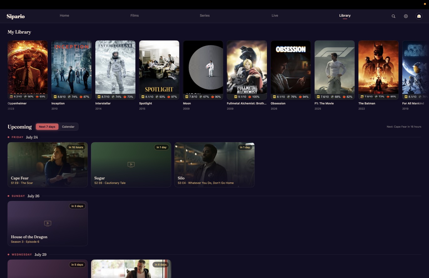Click the "S1 E9 · The Scar" episode text

pyautogui.click(x=22, y=183)
